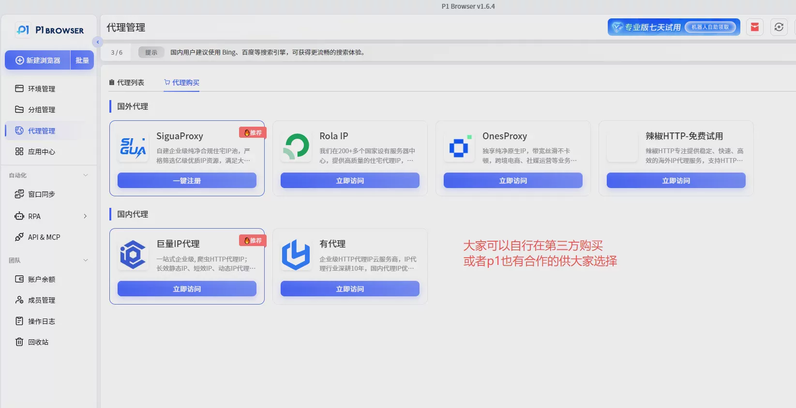Click the 3/6 tip counter
796x408 pixels.
(117, 52)
